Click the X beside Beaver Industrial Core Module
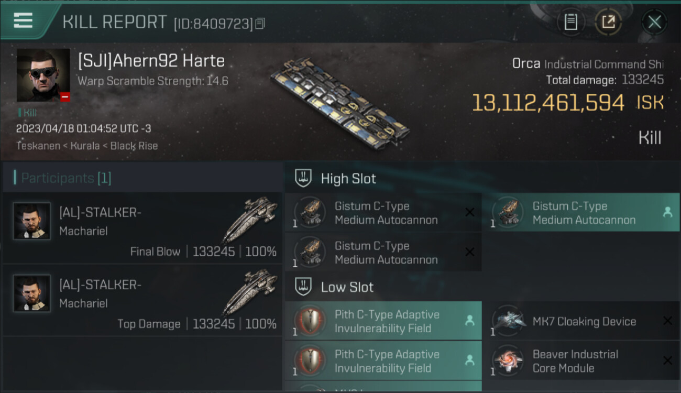This screenshot has height=393, width=681. [x=667, y=361]
